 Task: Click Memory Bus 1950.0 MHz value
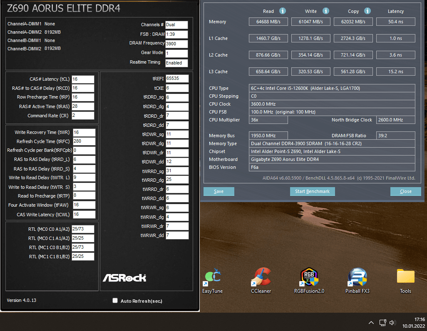tap(268, 136)
